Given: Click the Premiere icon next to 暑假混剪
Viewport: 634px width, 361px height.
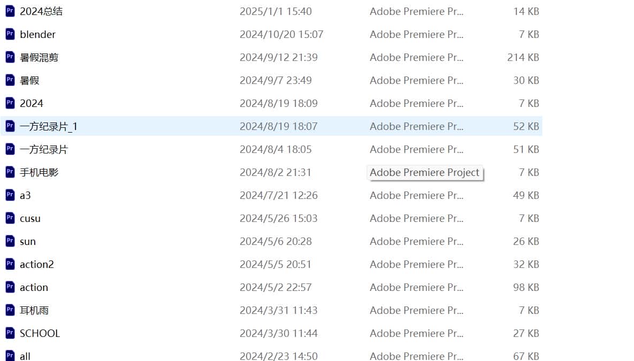Looking at the screenshot, I should point(10,57).
